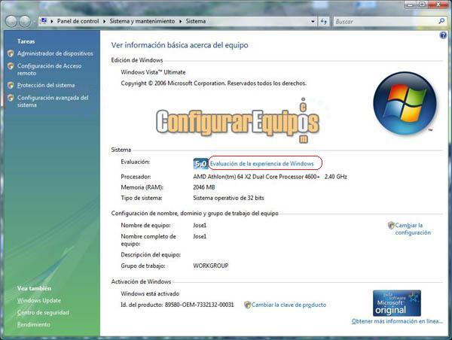Select Sistema in the breadcrumb
452x340 pixels.
(x=195, y=21)
